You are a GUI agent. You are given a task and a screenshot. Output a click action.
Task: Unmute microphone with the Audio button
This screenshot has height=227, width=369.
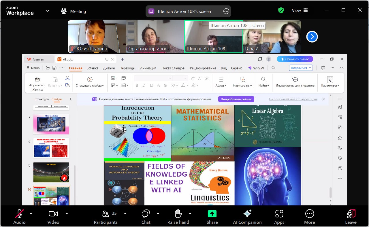(19, 214)
